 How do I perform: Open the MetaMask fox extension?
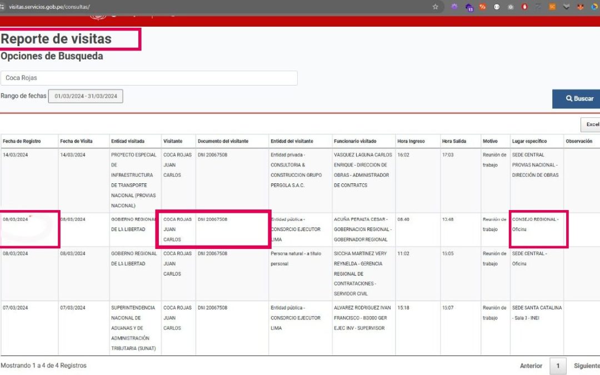pos(580,7)
